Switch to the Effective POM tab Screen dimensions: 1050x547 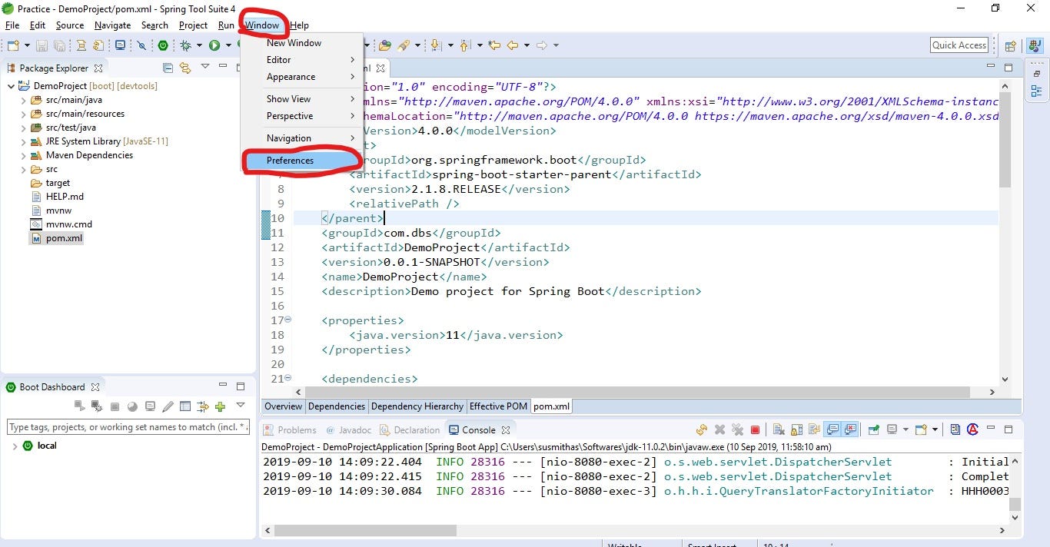click(498, 406)
